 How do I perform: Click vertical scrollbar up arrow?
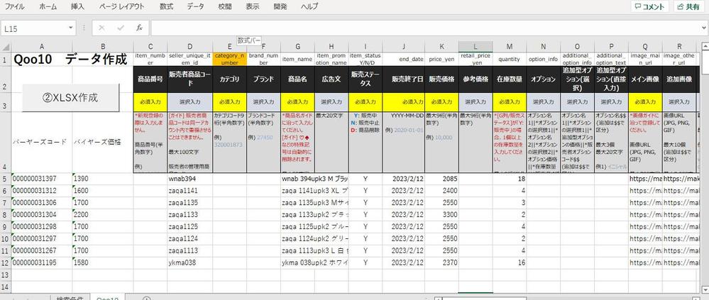coord(705,47)
